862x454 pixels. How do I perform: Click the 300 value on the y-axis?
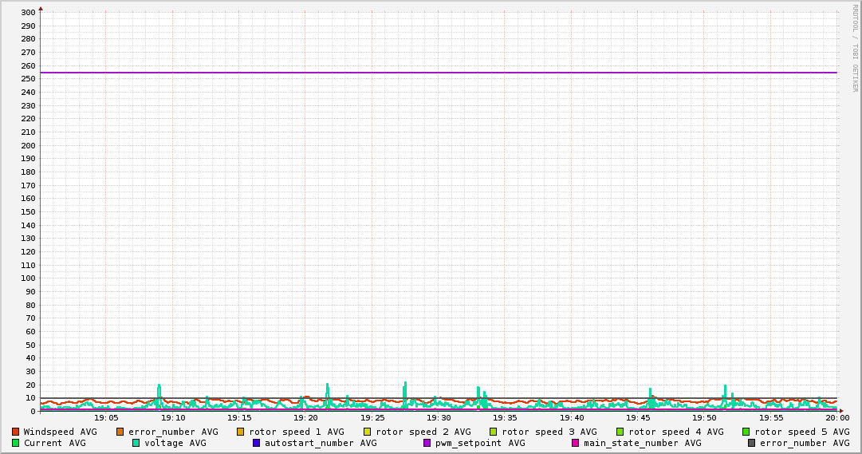pos(28,13)
